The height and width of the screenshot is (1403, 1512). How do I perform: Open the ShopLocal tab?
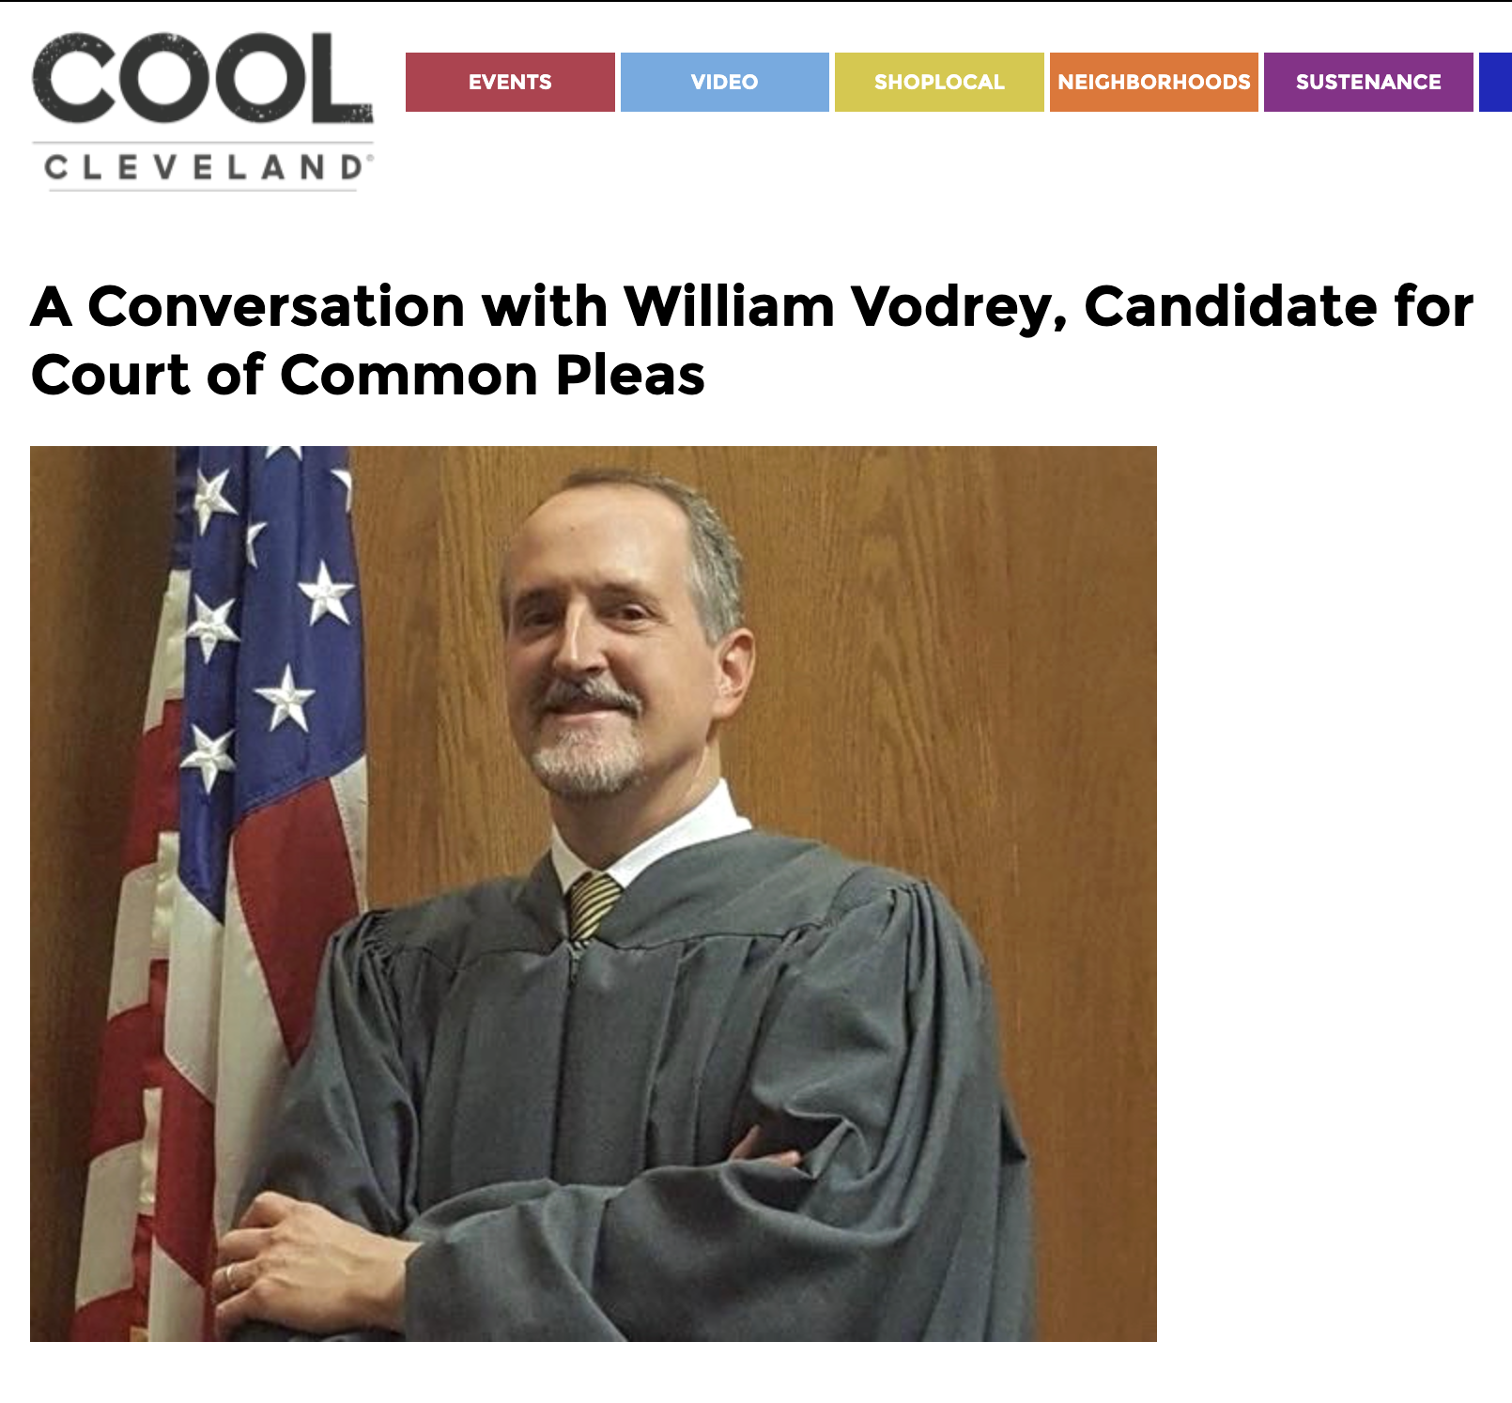pyautogui.click(x=939, y=83)
